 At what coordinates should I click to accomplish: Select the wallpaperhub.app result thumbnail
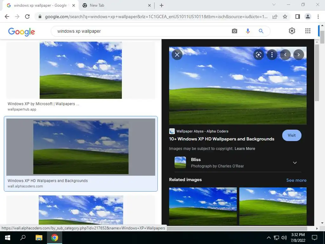81,70
